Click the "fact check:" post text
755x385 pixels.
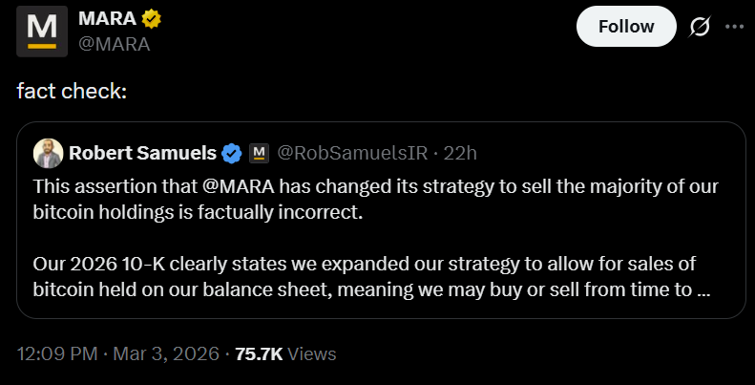click(72, 92)
